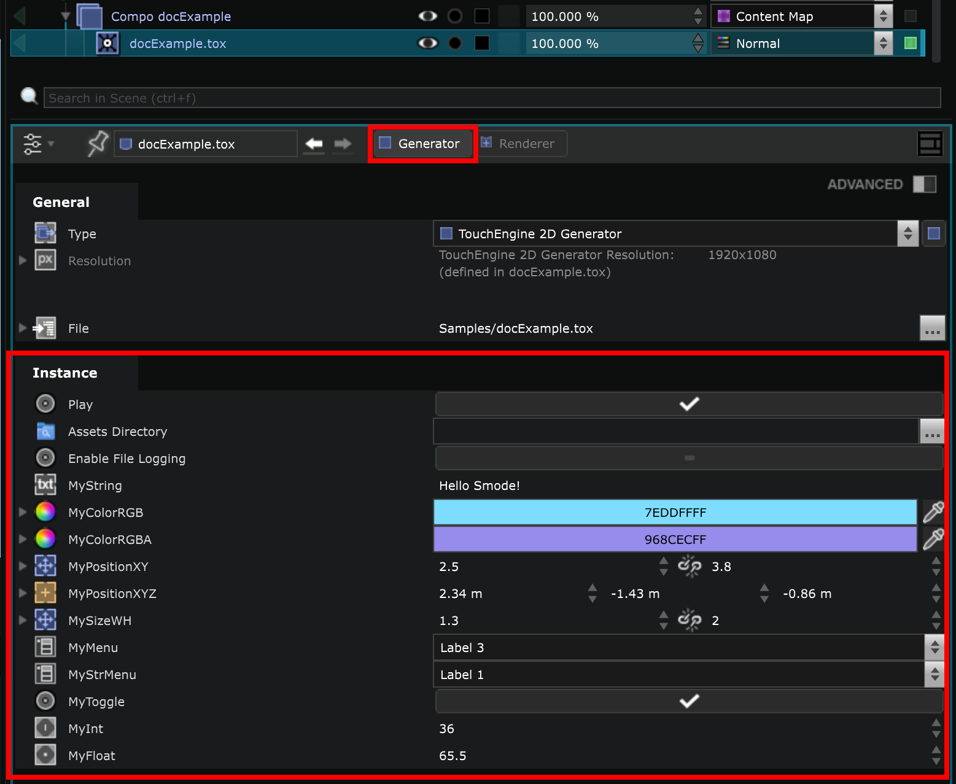Toggle the MySizeWH link chain icon
This screenshot has height=784, width=956.
(x=690, y=620)
